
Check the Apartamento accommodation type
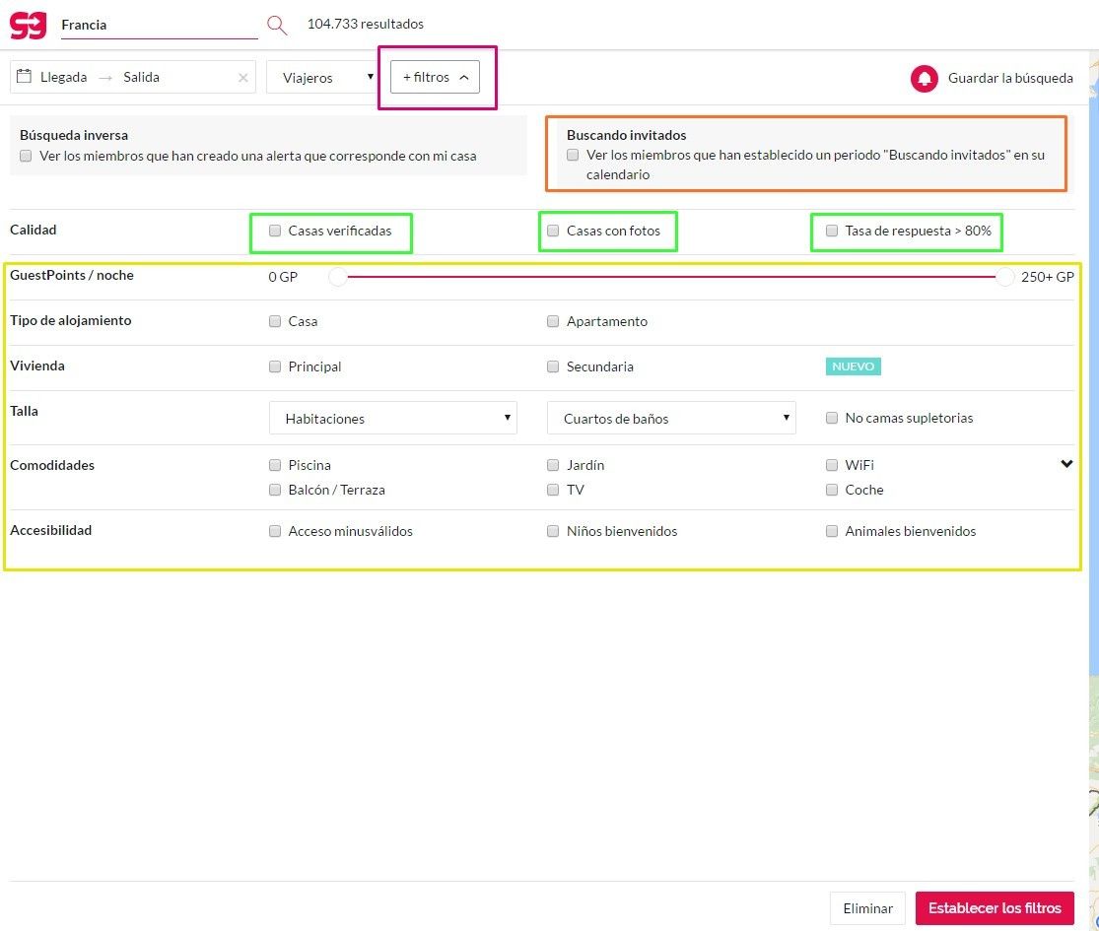pyautogui.click(x=553, y=321)
